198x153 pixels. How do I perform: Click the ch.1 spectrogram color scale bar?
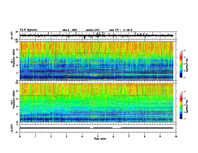[181, 64]
